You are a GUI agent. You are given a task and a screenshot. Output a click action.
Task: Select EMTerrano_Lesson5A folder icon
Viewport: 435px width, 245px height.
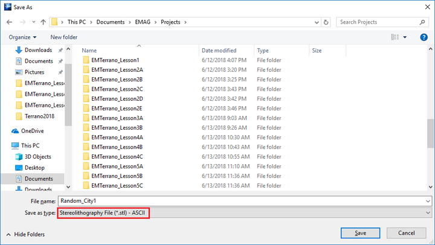86,167
